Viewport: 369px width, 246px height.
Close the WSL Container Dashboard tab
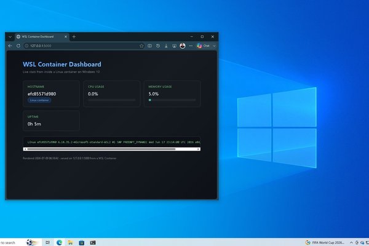(66, 37)
